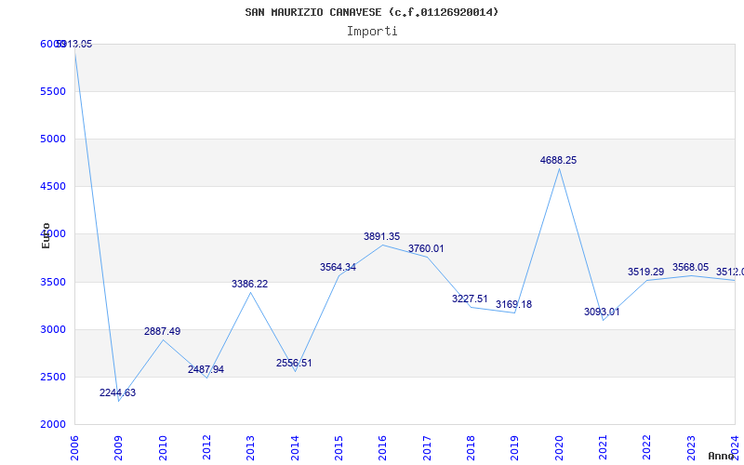The width and height of the screenshot is (744, 465).
Task: Click the 2020 x-axis year label
Action: pos(559,448)
